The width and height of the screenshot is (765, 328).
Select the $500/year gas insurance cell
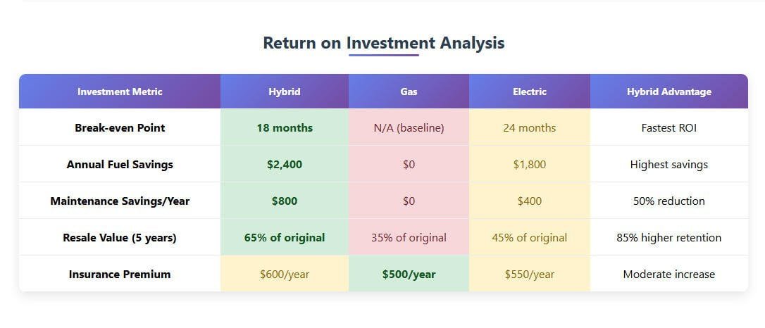[409, 275]
